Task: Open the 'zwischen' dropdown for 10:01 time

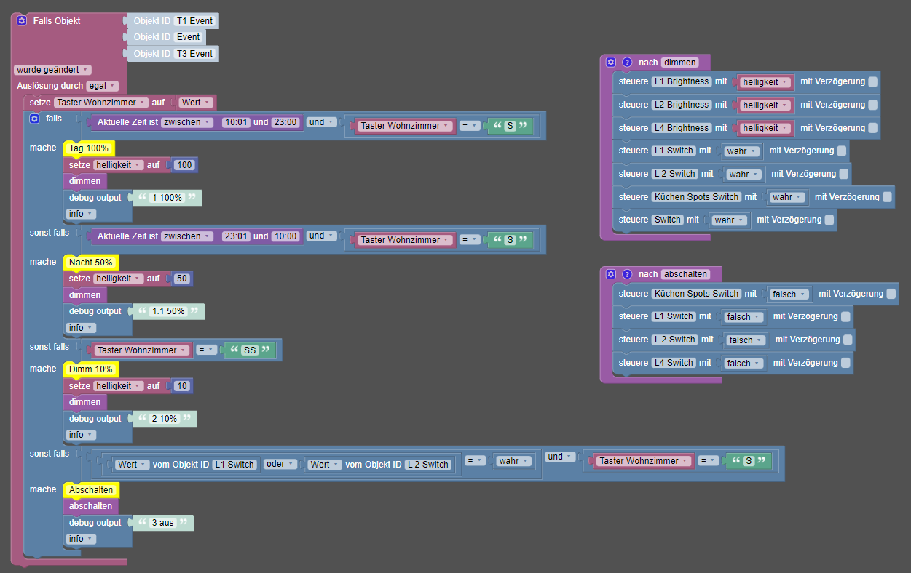Action: coord(187,122)
